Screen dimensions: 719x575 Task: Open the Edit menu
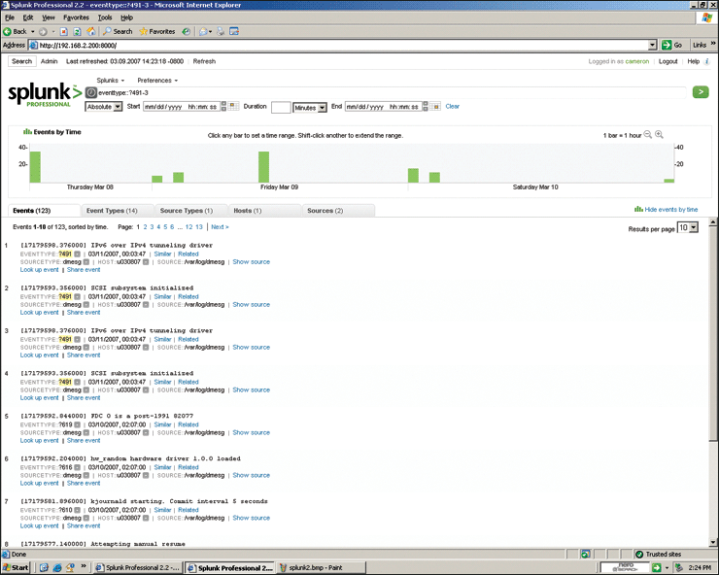coord(28,17)
